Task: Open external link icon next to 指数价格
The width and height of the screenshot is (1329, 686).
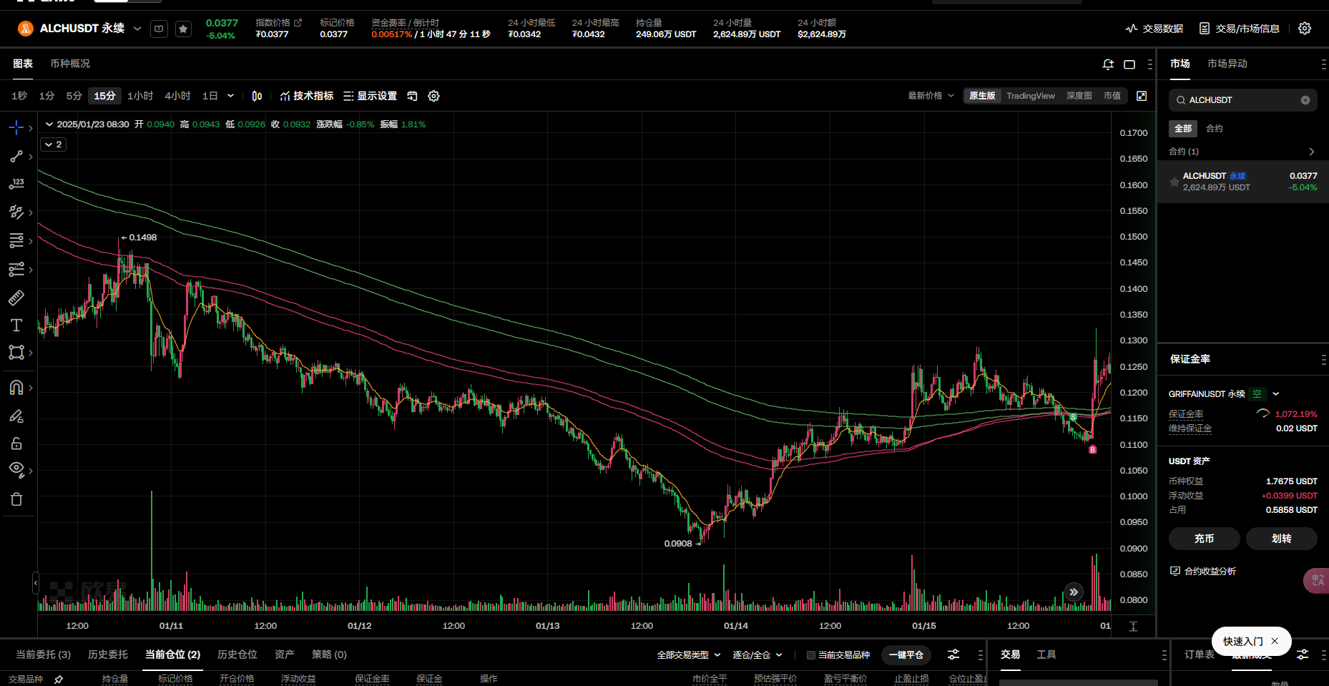Action: tap(298, 23)
